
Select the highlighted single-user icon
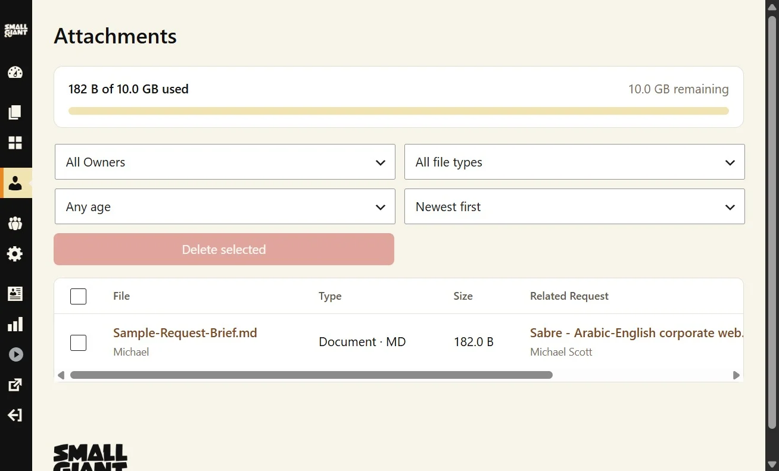click(x=15, y=183)
